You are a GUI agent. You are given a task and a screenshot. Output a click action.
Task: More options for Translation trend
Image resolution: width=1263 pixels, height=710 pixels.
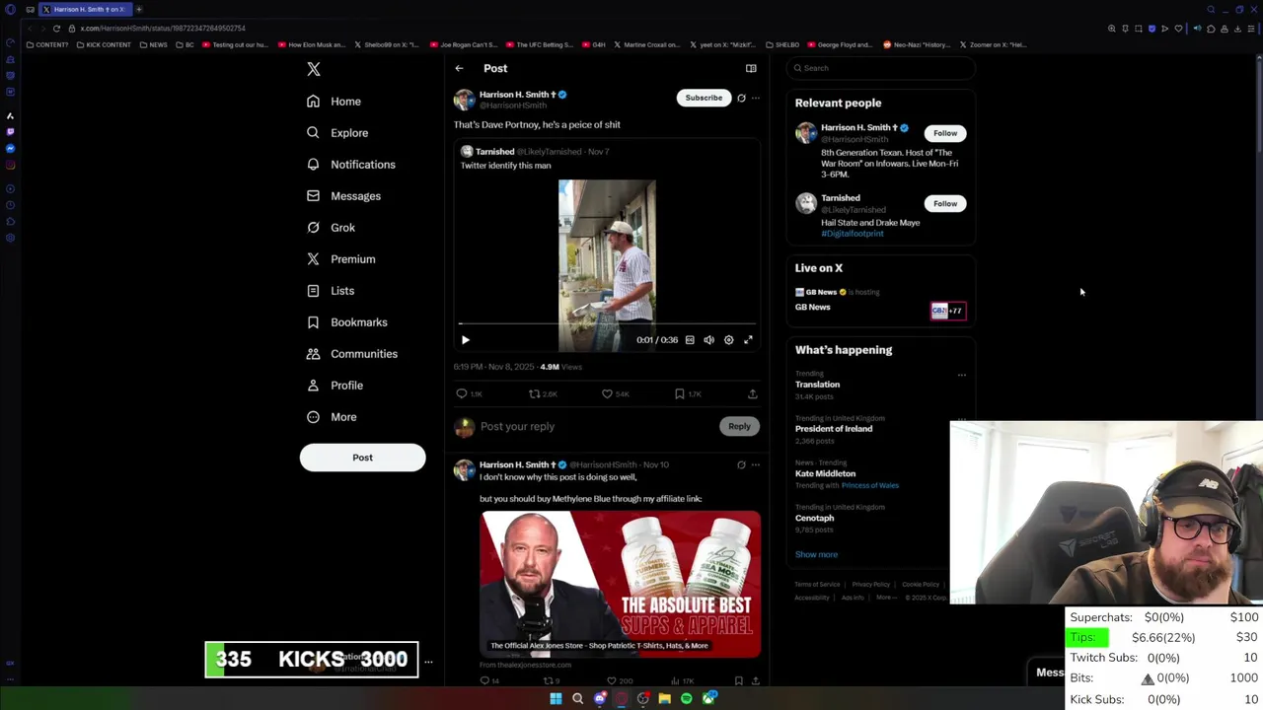(x=962, y=375)
